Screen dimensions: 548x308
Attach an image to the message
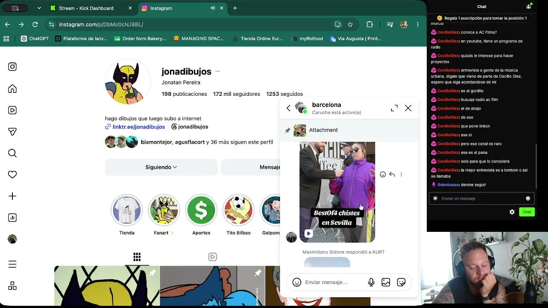pos(386,282)
